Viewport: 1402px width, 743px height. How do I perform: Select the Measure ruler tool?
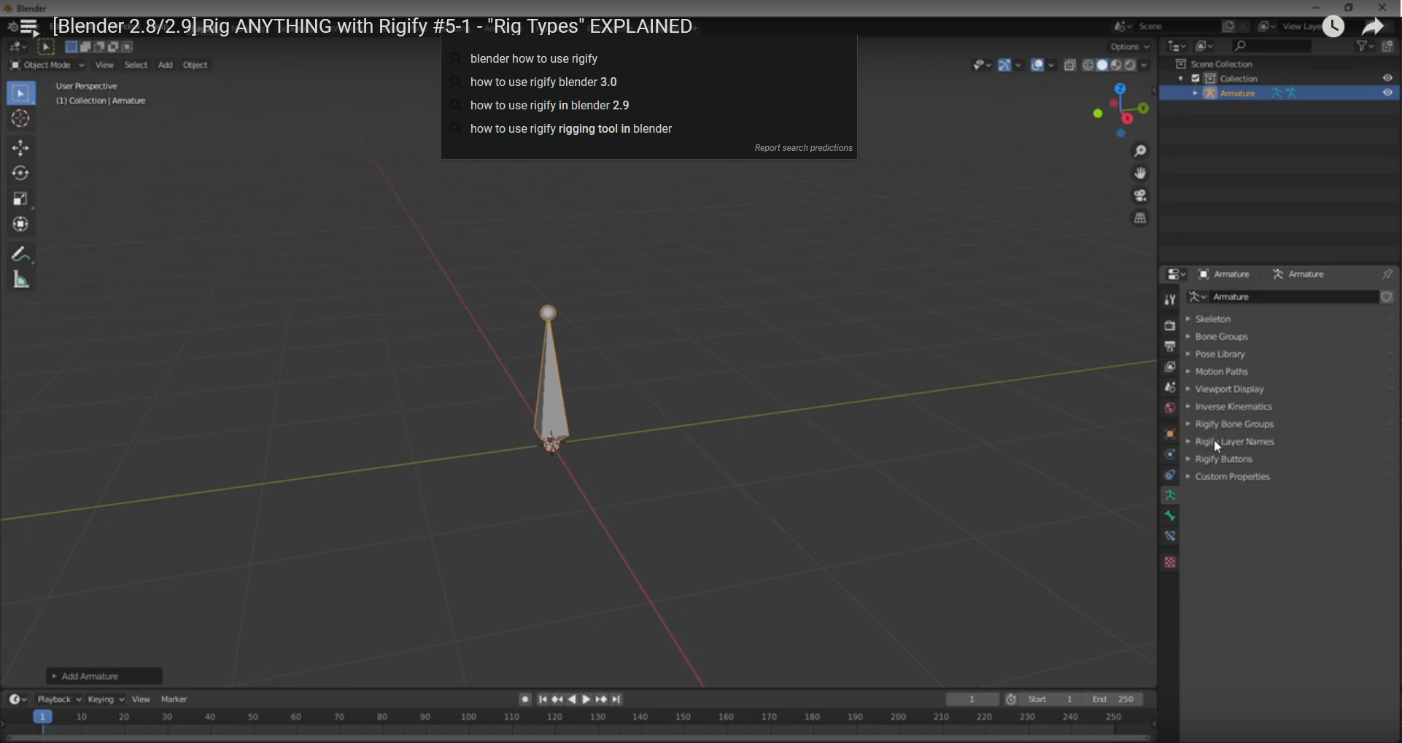click(x=20, y=280)
